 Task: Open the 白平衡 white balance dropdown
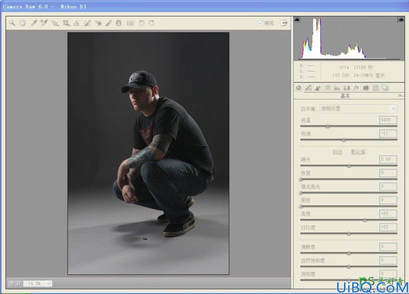pyautogui.click(x=359, y=109)
